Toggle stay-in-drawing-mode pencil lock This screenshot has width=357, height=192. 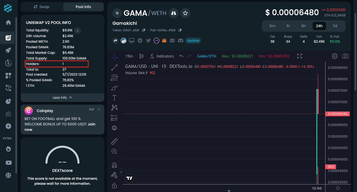(x=114, y=175)
